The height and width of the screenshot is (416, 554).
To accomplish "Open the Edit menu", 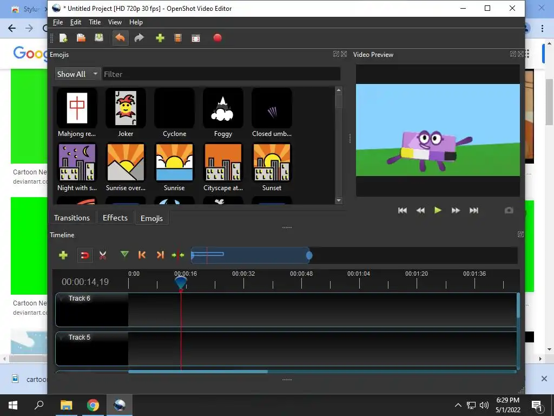I will (x=76, y=22).
